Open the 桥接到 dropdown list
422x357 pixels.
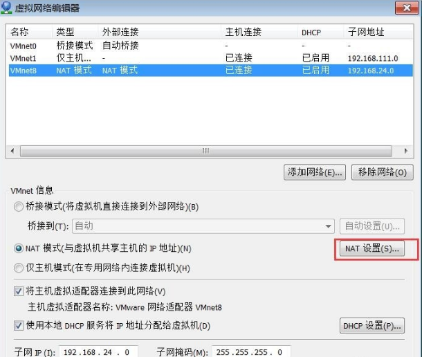[203, 226]
